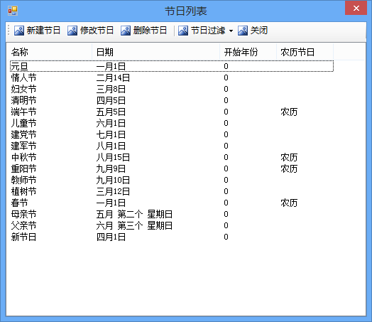Sort by the 日期 column header
372x322 pixels.
coord(156,52)
